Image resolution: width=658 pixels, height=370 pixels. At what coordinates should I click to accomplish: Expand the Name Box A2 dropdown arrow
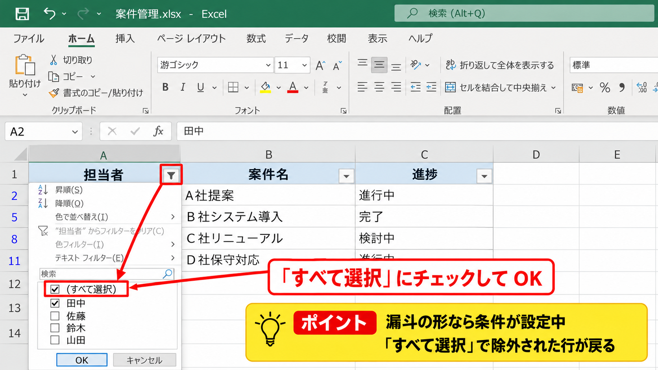click(x=75, y=132)
